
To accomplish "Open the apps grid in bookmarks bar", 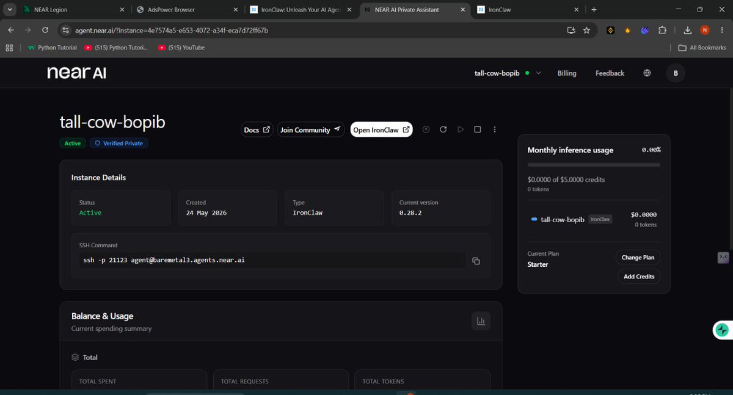I will pyautogui.click(x=10, y=48).
